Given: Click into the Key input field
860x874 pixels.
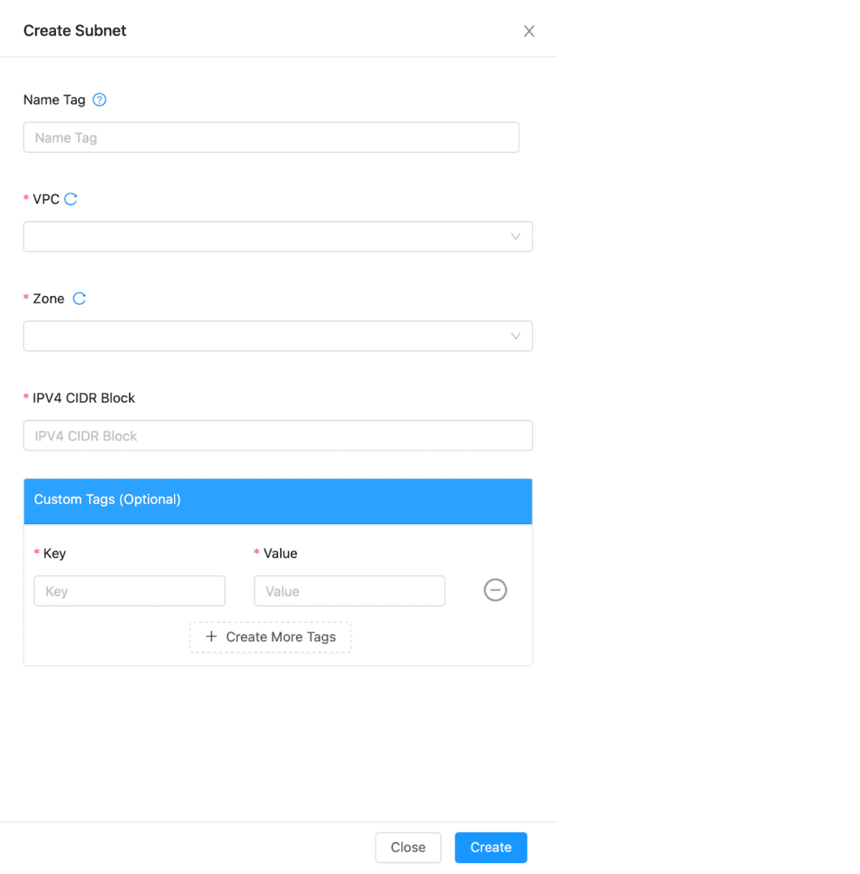Looking at the screenshot, I should pos(130,591).
